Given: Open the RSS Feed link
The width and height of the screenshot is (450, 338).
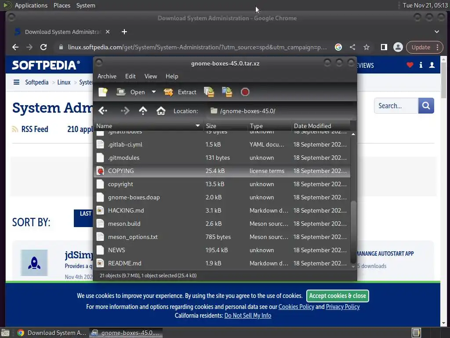Looking at the screenshot, I should click(x=30, y=129).
